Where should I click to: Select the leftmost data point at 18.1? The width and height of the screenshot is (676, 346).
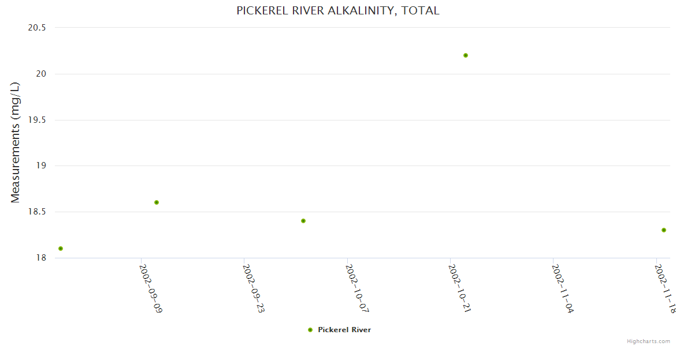coord(61,249)
